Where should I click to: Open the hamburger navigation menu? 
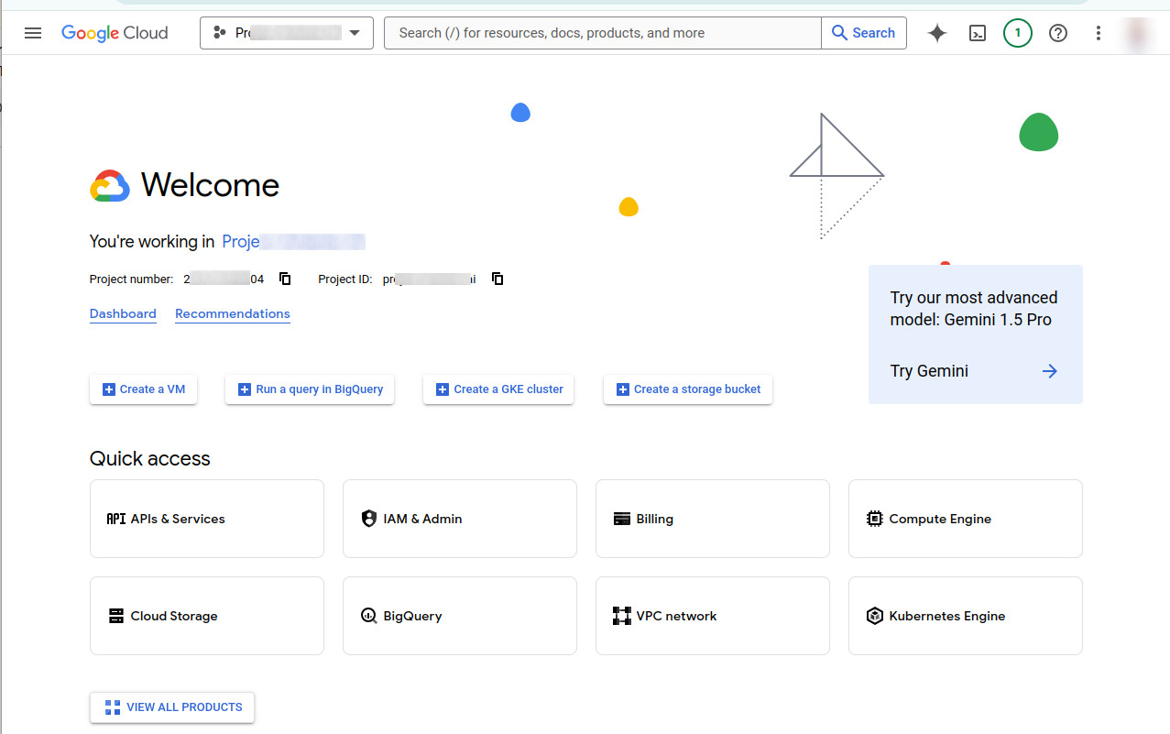[x=33, y=33]
